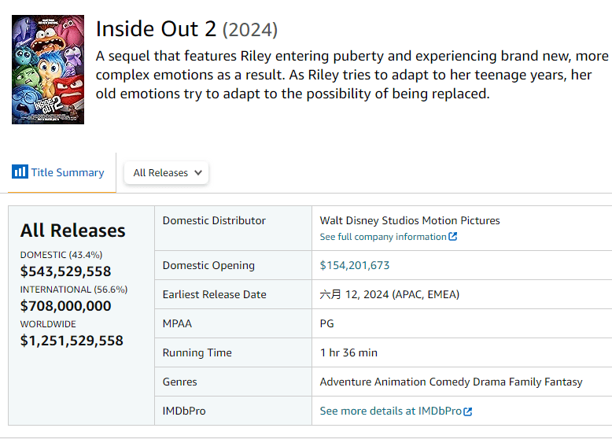Expand the All Releases dropdown
The image size is (612, 439).
point(167,172)
